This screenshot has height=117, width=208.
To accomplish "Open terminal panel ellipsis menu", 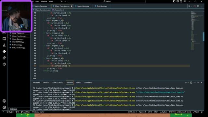I will [195, 83].
